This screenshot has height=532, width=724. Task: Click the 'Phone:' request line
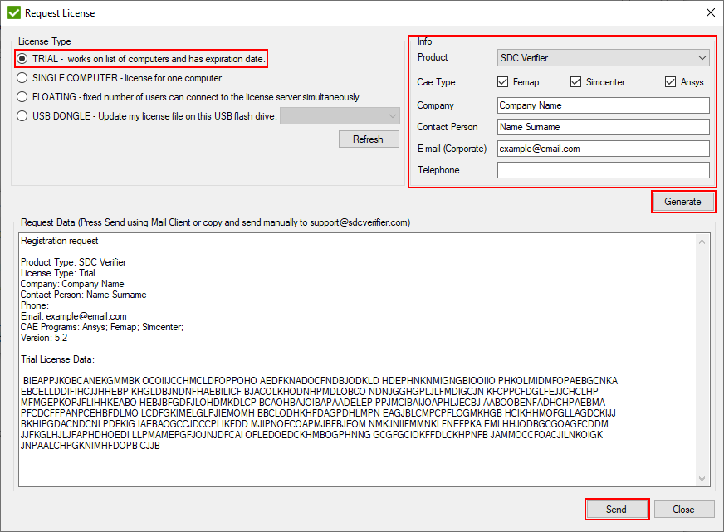click(x=35, y=305)
